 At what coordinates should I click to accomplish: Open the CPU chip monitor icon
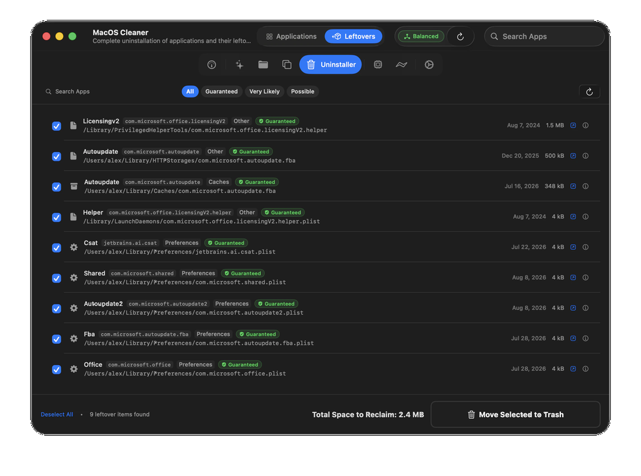378,65
